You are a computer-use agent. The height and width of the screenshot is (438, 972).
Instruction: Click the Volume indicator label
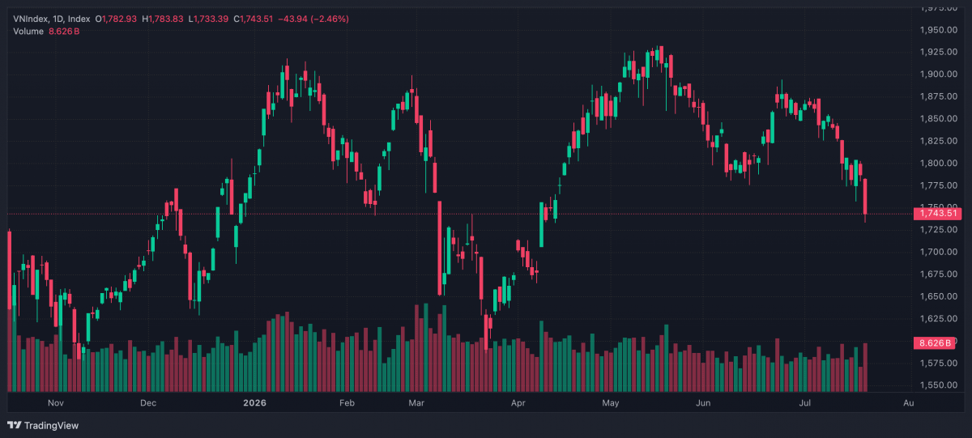tap(27, 31)
